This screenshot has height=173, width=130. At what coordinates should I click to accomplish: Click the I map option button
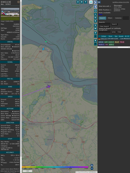coord(95,36)
